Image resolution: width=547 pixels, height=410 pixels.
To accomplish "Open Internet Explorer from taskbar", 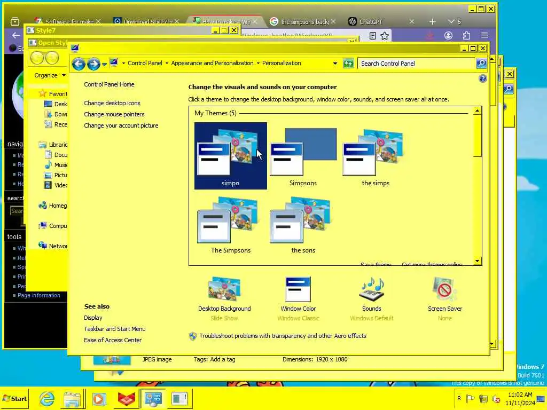I will (47, 398).
